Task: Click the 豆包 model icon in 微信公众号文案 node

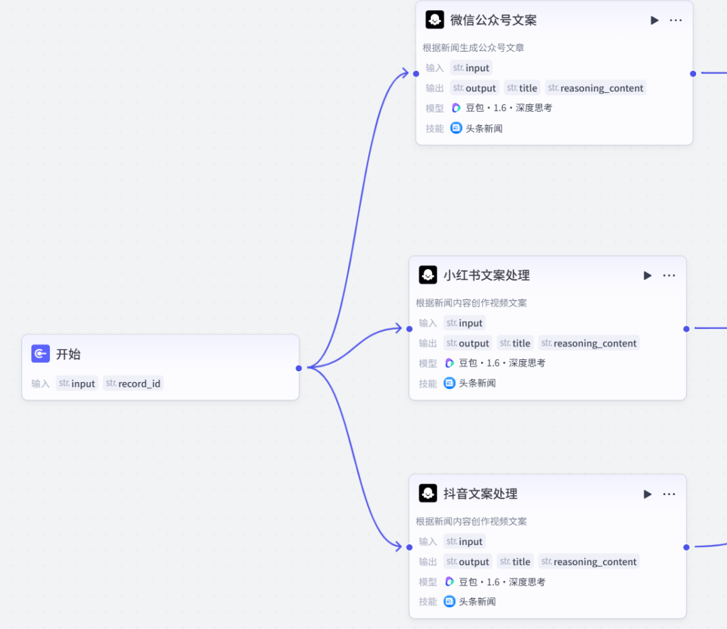Action: coord(456,108)
